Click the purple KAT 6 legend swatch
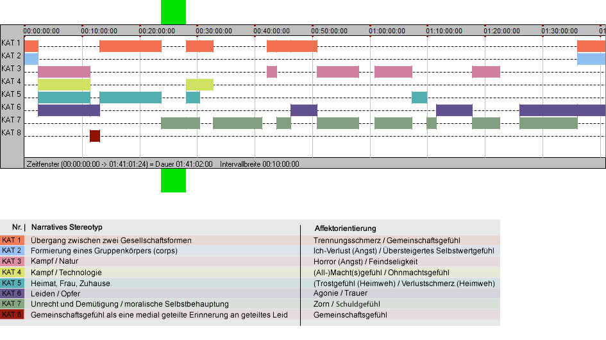The height and width of the screenshot is (340, 606). pyautogui.click(x=12, y=293)
